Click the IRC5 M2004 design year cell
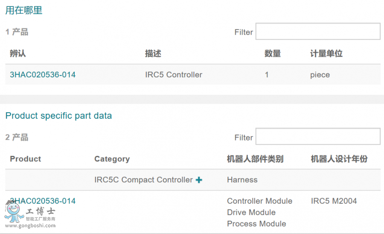The width and height of the screenshot is (384, 234). 334,201
